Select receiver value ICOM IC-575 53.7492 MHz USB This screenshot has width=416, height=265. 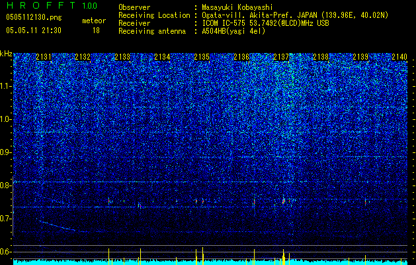click(265, 23)
